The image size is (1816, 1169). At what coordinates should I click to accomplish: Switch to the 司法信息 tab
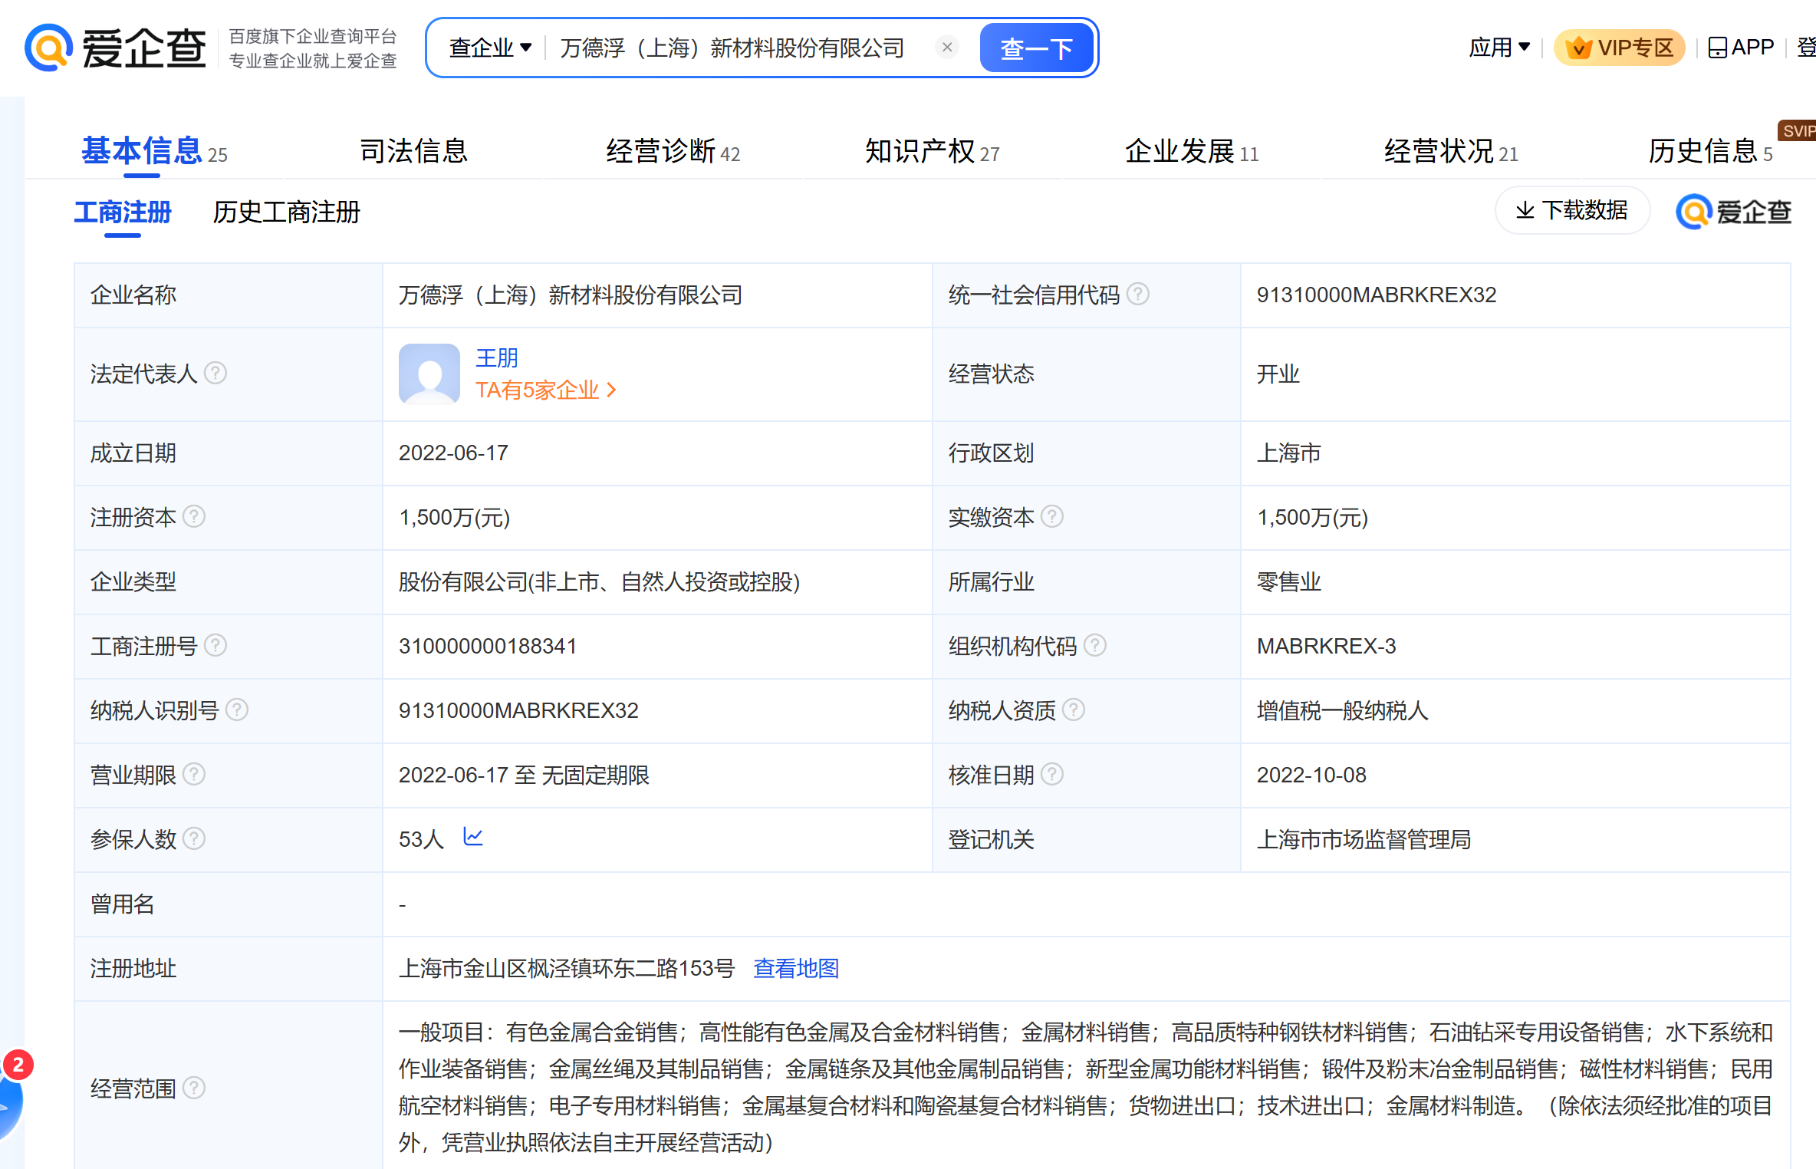point(413,151)
